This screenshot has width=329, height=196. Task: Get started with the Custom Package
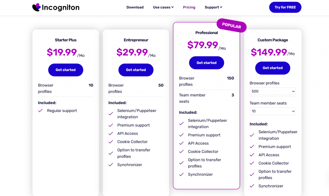[272, 68]
